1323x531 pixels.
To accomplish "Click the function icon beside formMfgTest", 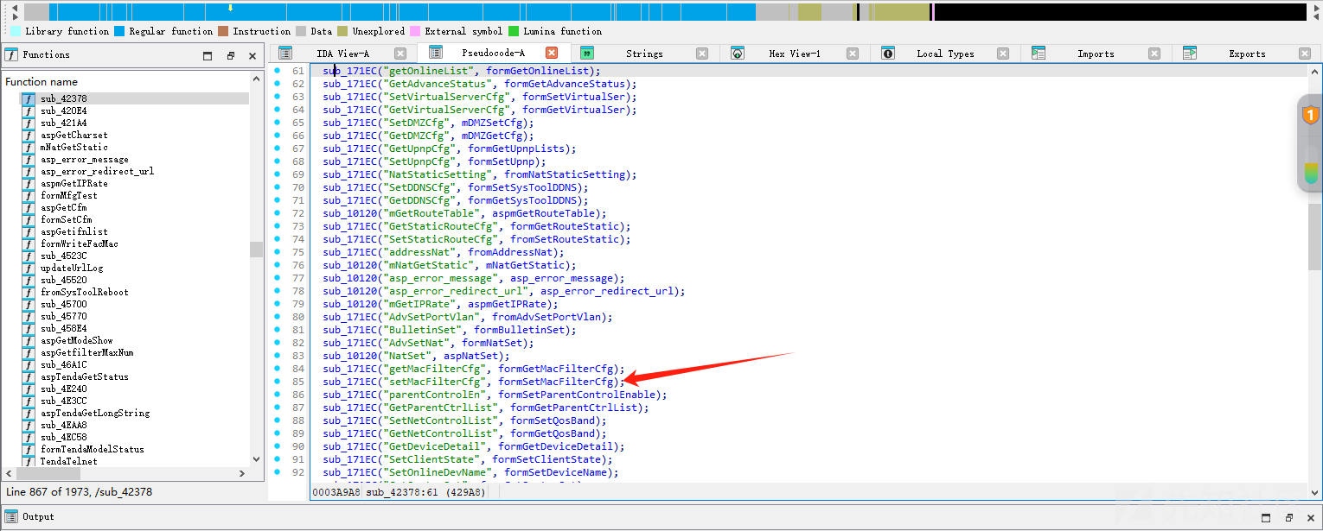I will (29, 195).
